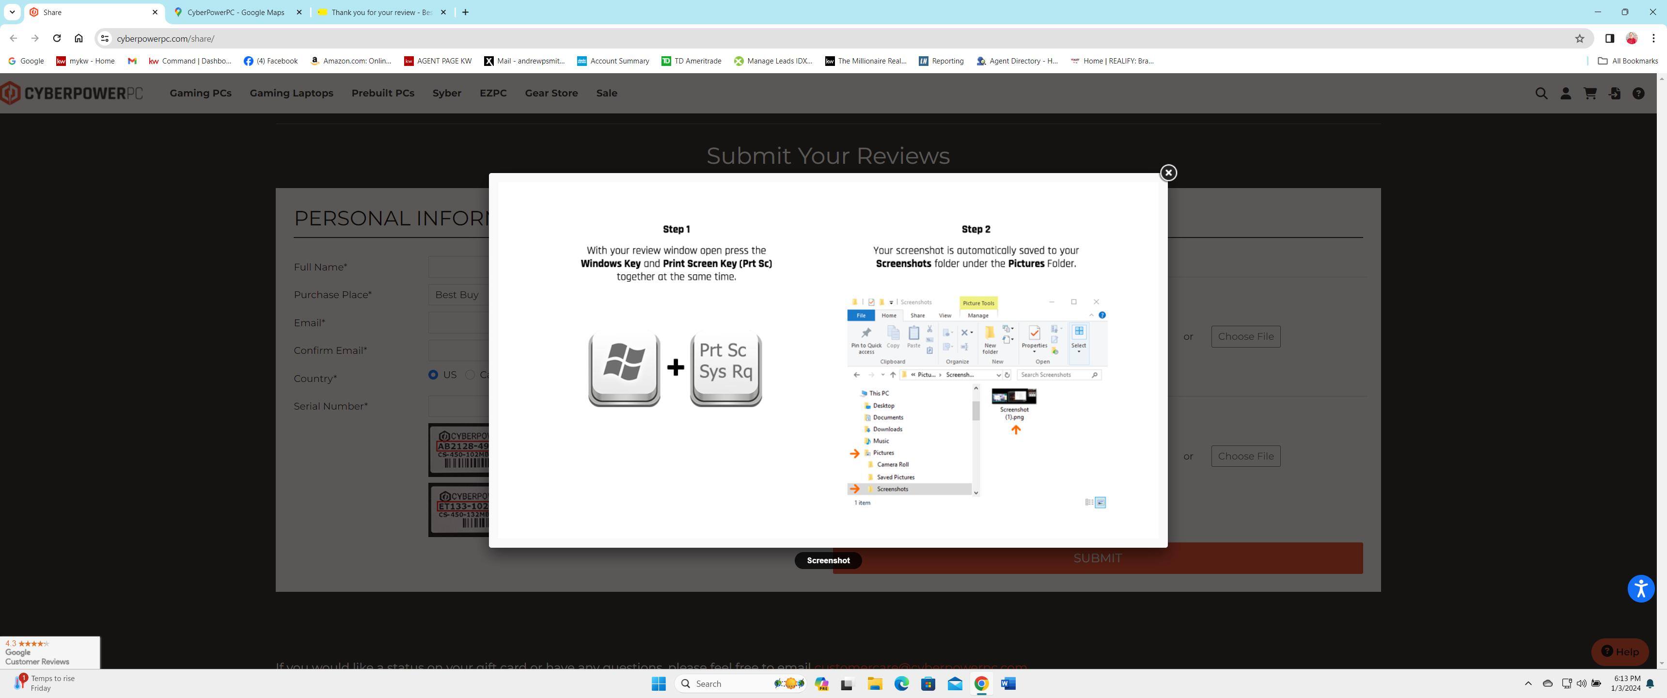This screenshot has height=698, width=1667.
Task: Click the first Choose File button
Action: tap(1245, 336)
